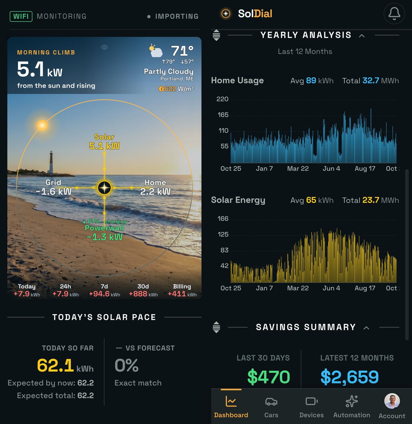The width and height of the screenshot is (412, 424).
Task: Click the Home Usage Total 32.7 MWh value
Action: click(x=371, y=81)
